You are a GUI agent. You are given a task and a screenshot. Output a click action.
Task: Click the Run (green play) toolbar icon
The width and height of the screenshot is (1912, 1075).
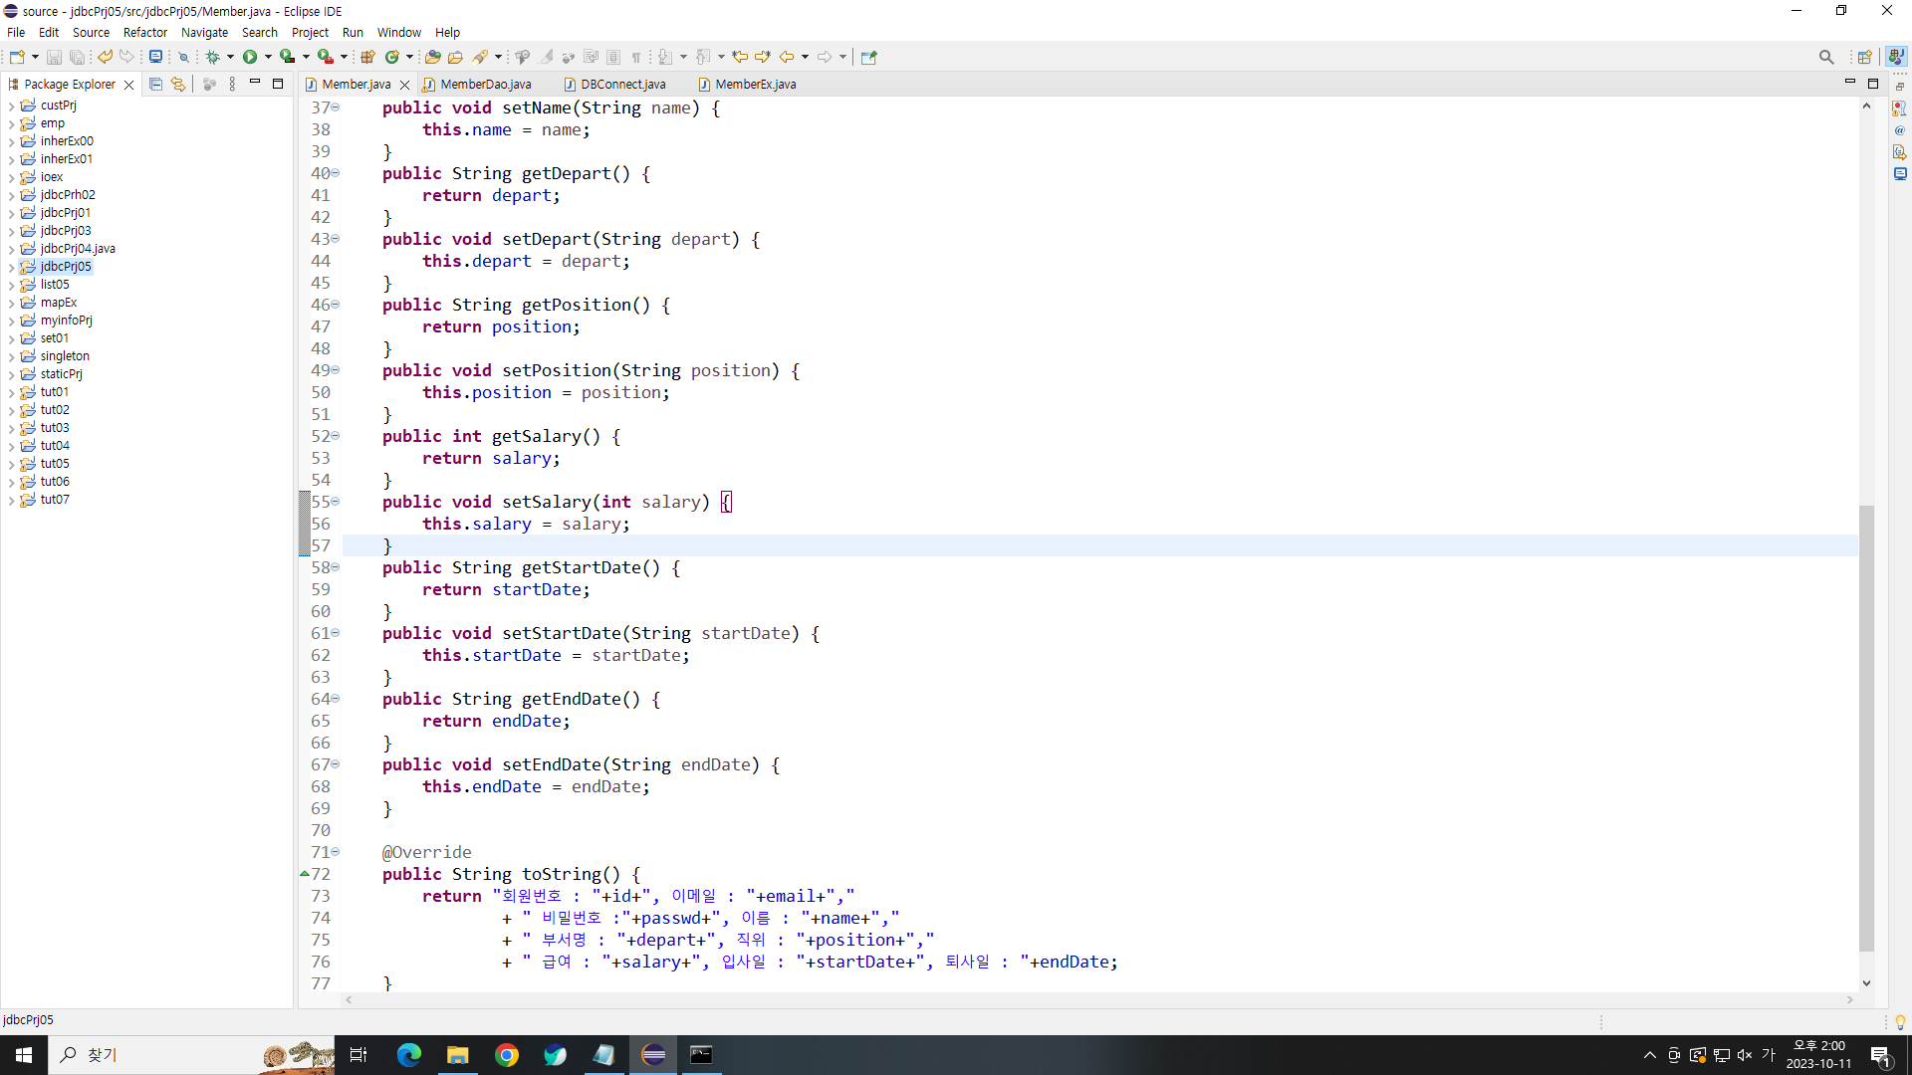pyautogui.click(x=250, y=57)
